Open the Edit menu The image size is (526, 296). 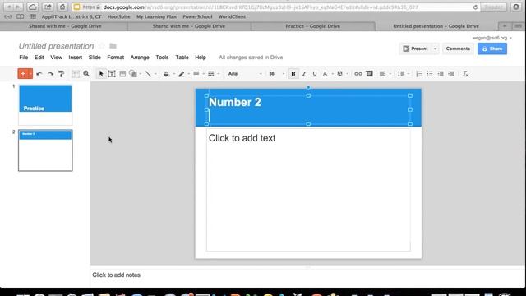(39, 58)
